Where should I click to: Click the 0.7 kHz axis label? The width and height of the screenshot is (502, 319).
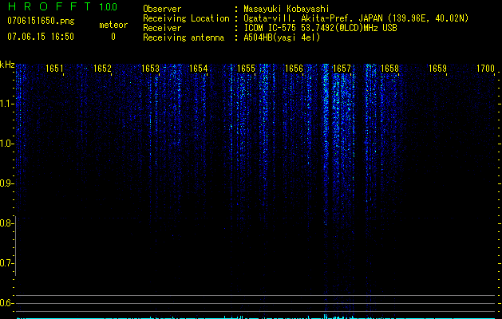click(x=6, y=263)
